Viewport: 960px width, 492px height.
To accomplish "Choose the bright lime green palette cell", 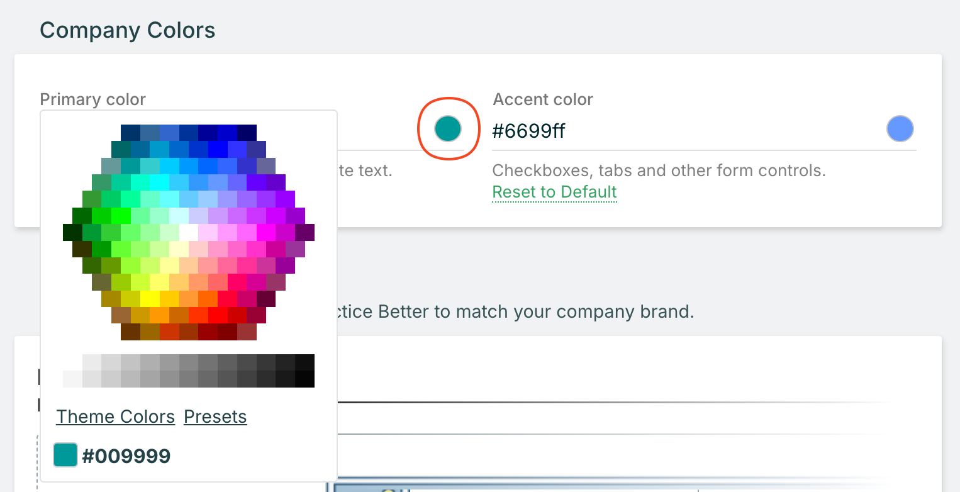I will click(x=121, y=216).
